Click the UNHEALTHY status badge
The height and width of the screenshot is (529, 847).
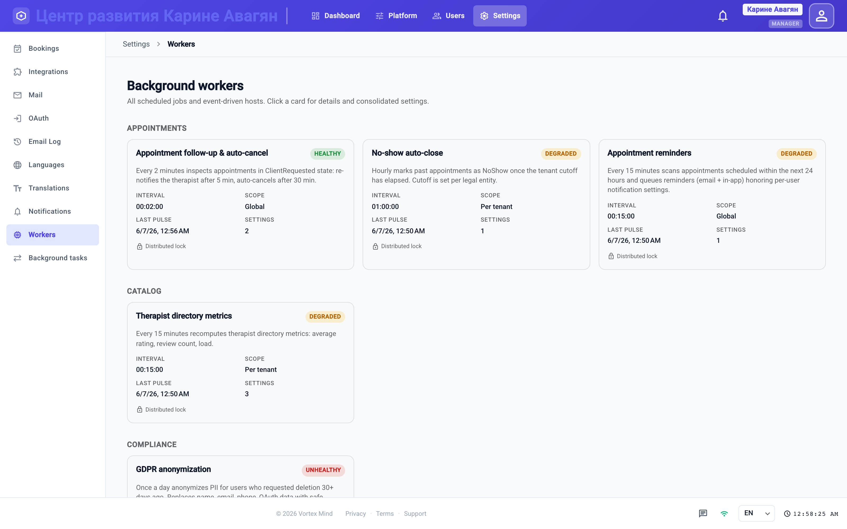pyautogui.click(x=323, y=470)
